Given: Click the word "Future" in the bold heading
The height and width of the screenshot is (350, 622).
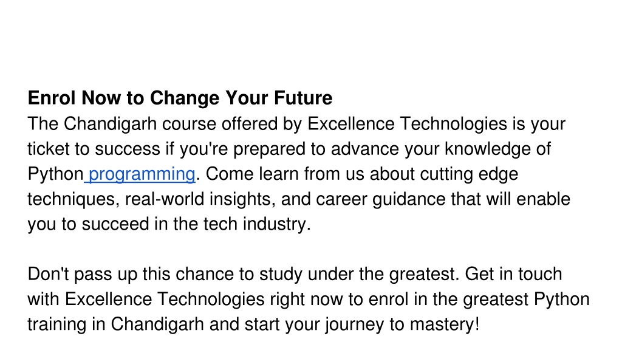Looking at the screenshot, I should pos(303,98).
